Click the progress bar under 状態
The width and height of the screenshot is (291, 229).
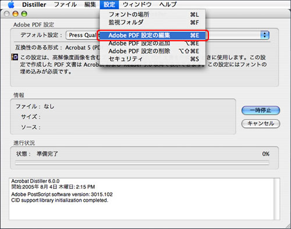tap(142, 163)
